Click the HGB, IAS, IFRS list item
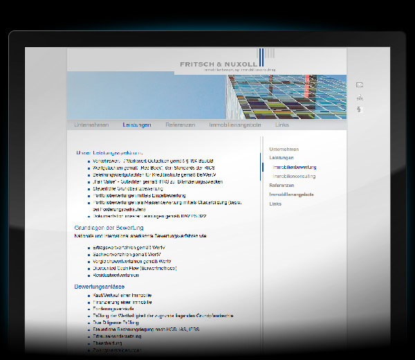This screenshot has height=360, width=415. point(146,330)
